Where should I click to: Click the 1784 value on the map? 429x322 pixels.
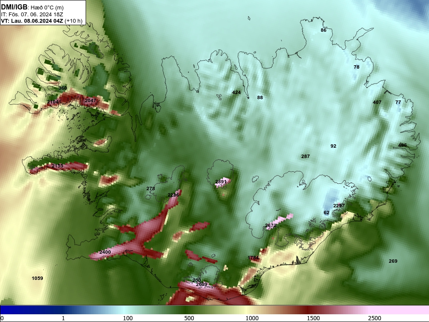253,258
